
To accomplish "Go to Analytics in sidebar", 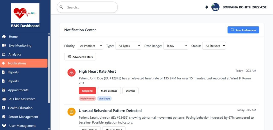I will [15, 54].
